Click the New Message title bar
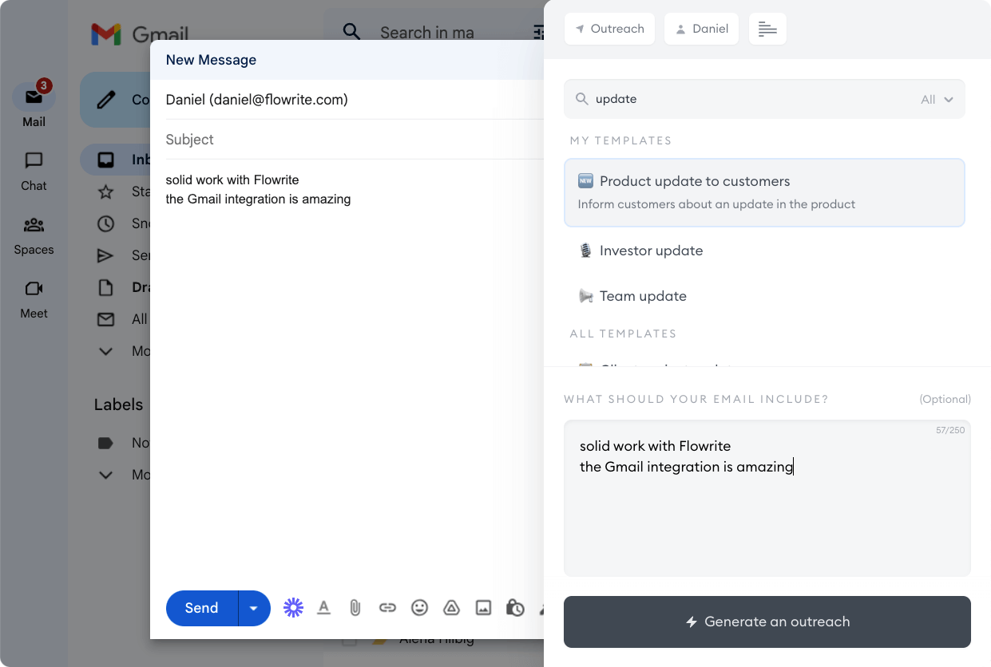 [347, 60]
